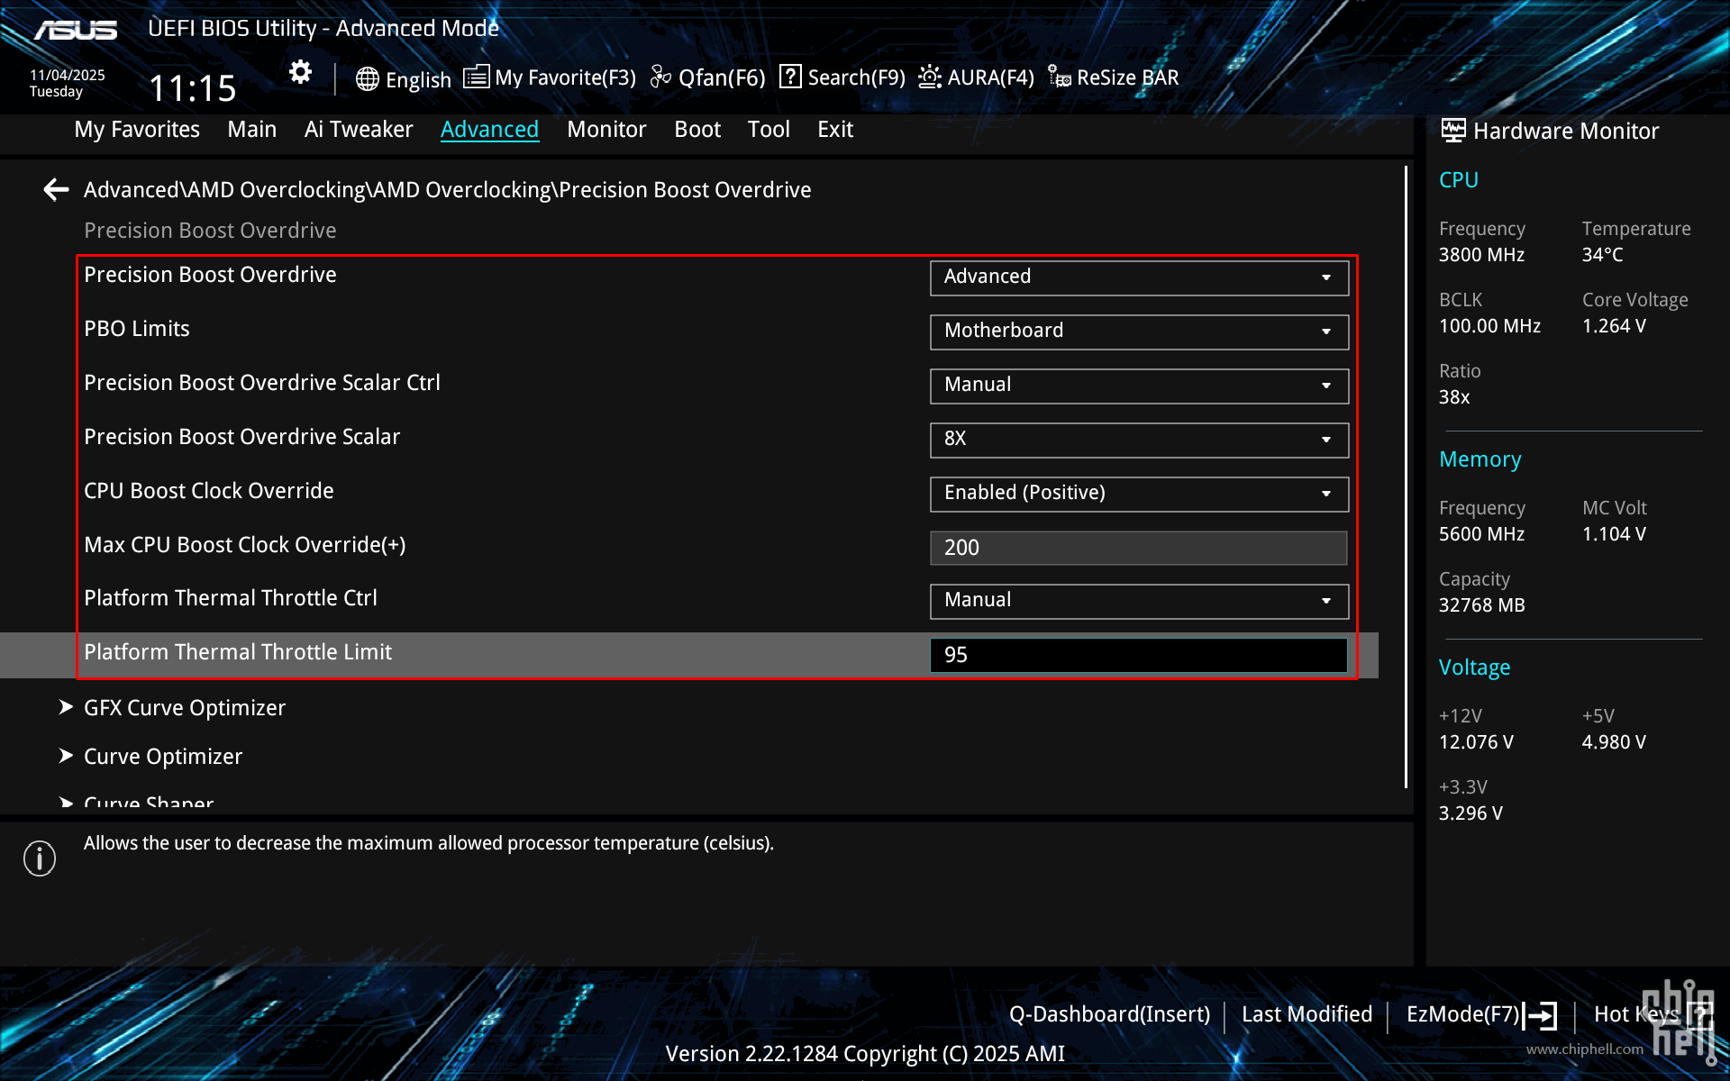The image size is (1730, 1081).
Task: Open Search(F9) question mark icon
Action: tap(790, 77)
